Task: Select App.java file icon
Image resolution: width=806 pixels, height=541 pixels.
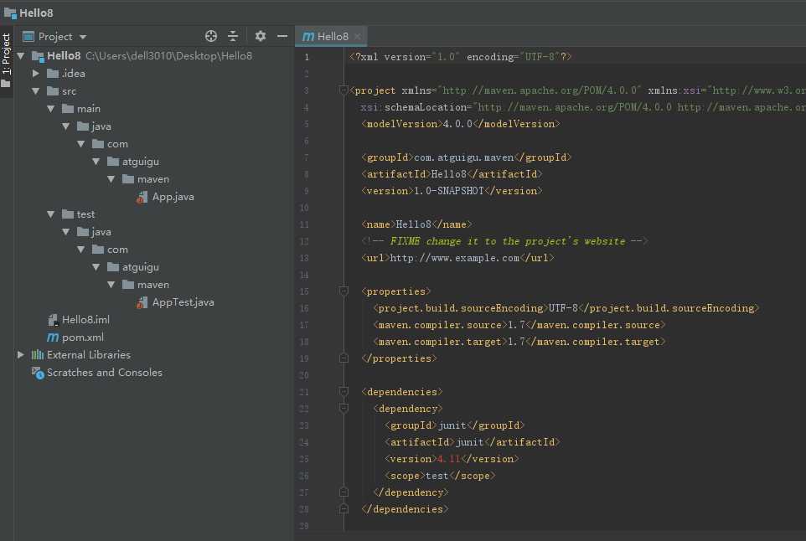Action: tap(142, 197)
